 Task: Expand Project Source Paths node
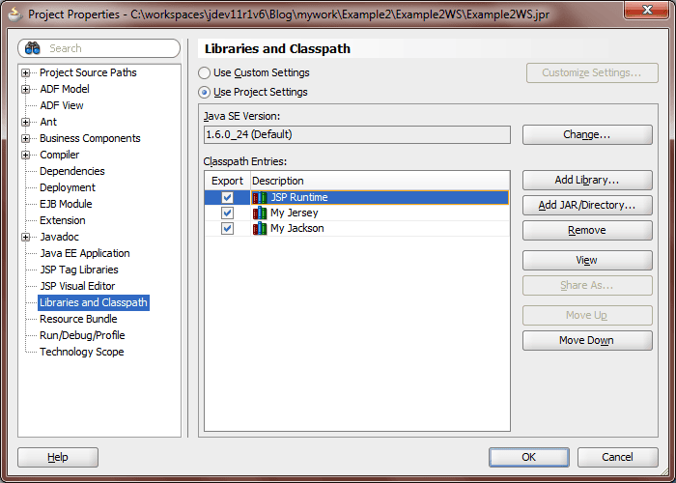click(x=25, y=72)
